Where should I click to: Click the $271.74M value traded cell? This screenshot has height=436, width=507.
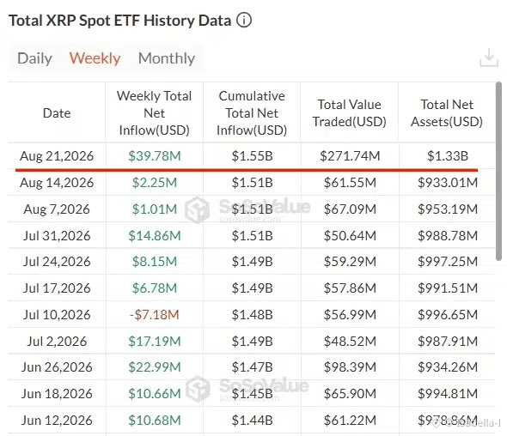[350, 156]
